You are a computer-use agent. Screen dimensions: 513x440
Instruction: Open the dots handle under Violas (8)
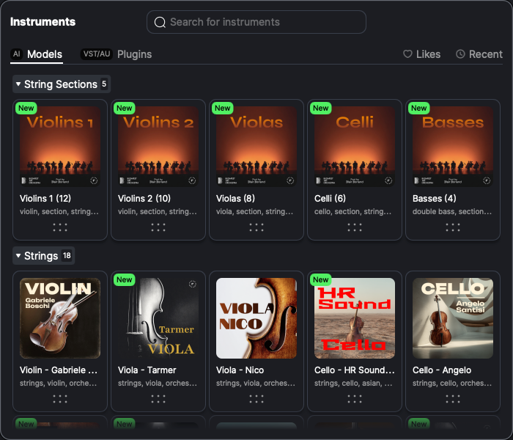pos(256,227)
